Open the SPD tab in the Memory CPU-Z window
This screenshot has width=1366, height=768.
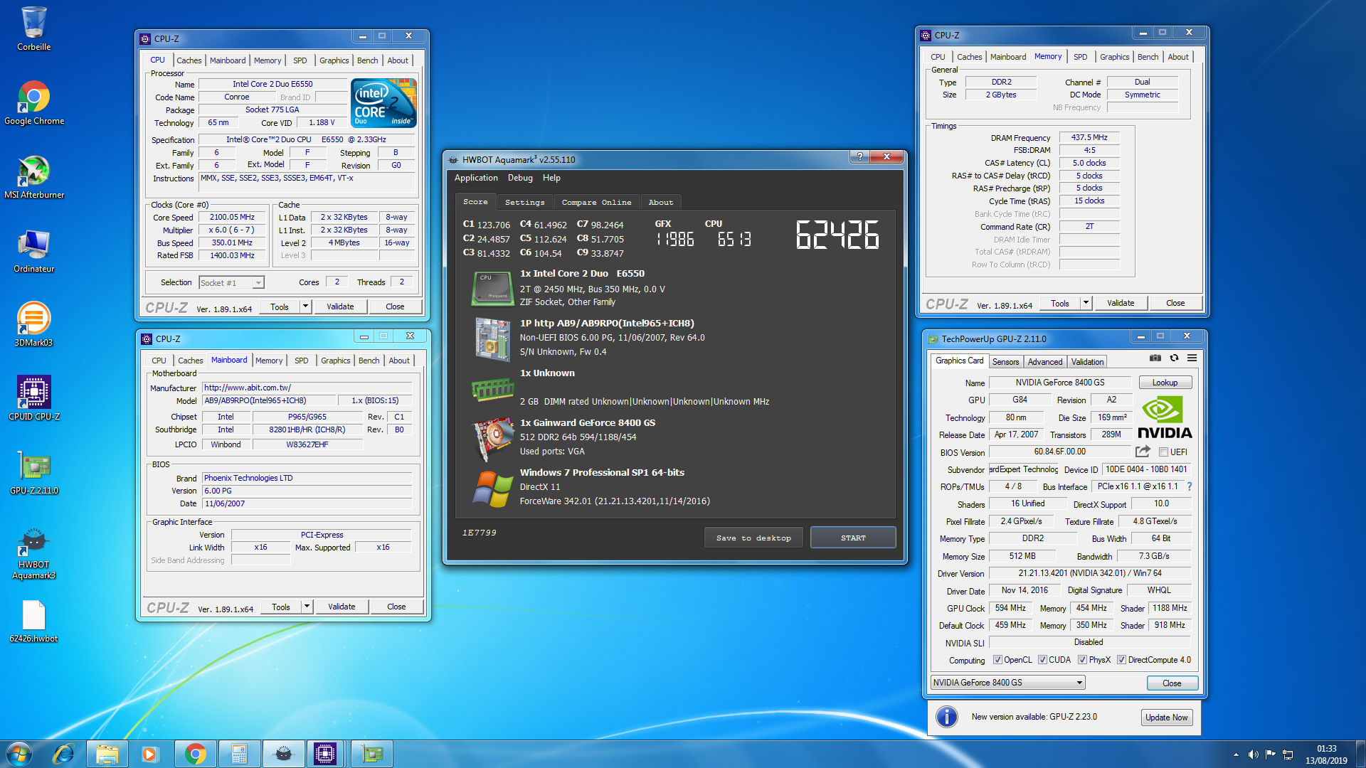(1080, 57)
